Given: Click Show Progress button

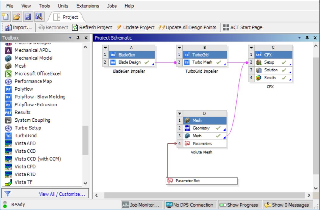Looking at the screenshot, I should [x=240, y=205].
